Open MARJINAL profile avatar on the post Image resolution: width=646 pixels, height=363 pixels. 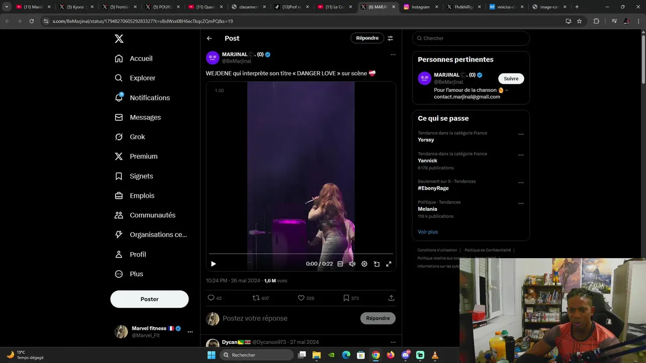(x=212, y=57)
